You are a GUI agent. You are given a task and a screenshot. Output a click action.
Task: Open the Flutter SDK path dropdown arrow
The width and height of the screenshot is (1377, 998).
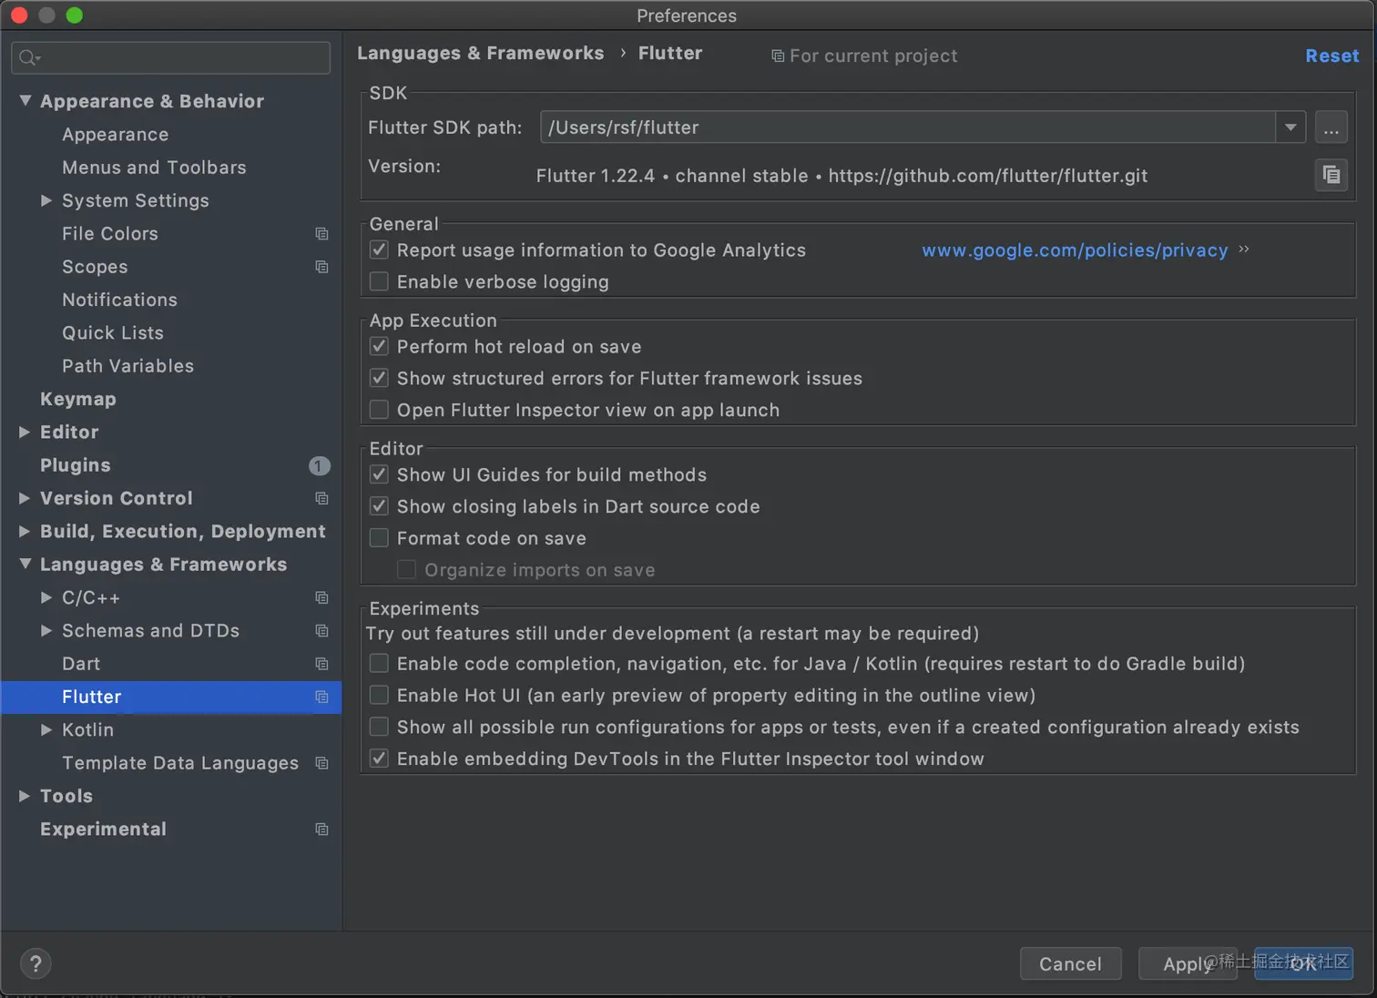pyautogui.click(x=1290, y=127)
